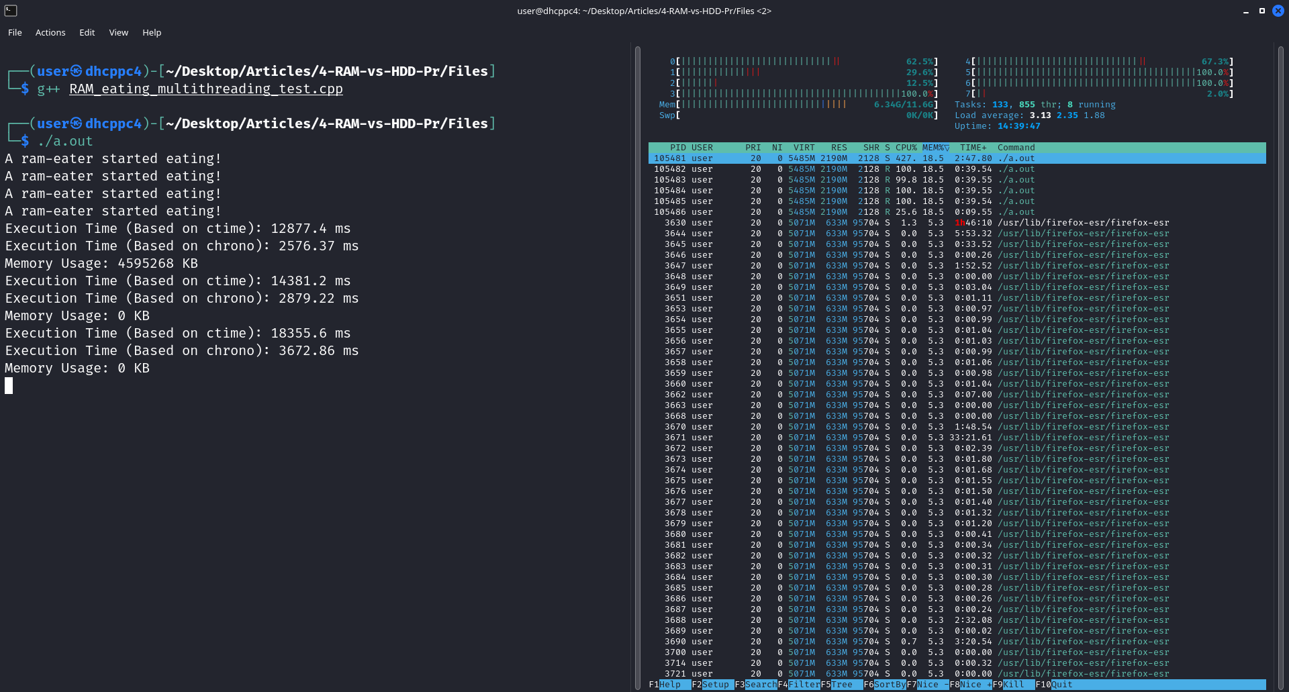Select firefox-esr process row PID 3688
The image size is (1289, 692).
coord(957,620)
